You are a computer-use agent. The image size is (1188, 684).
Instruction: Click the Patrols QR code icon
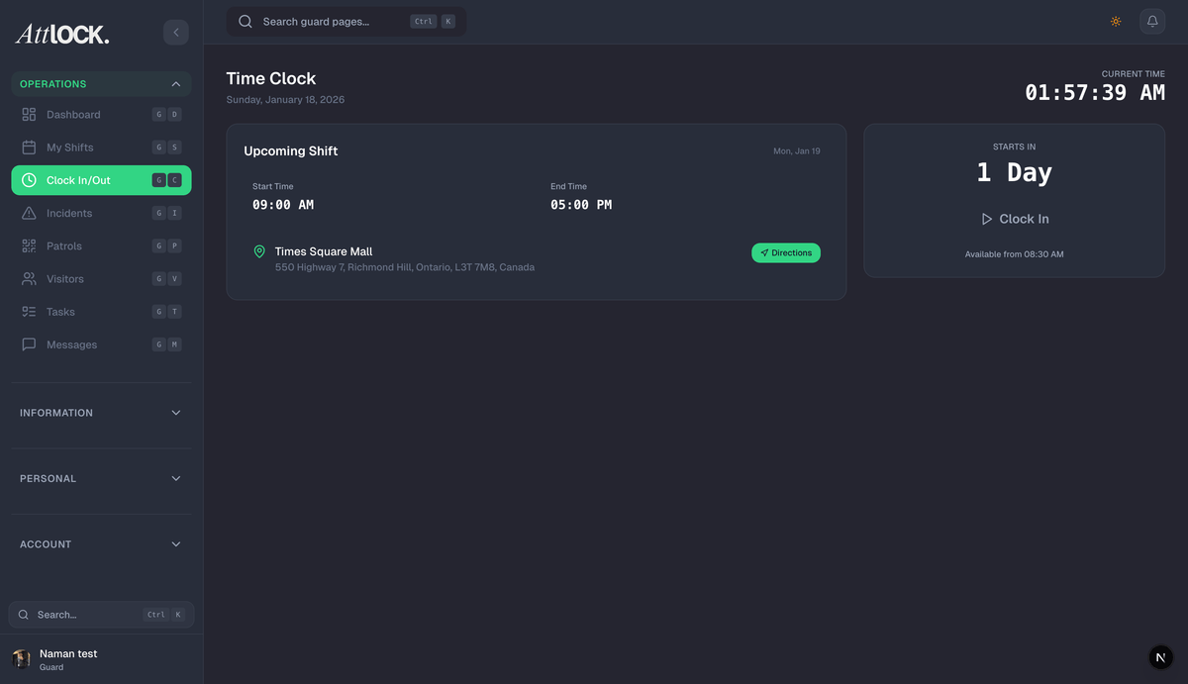(29, 245)
